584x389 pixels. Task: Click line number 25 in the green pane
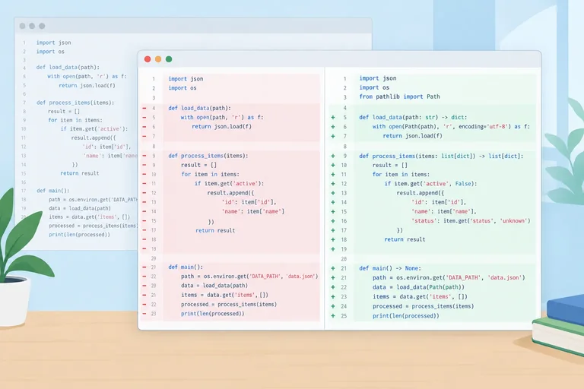pyautogui.click(x=344, y=315)
